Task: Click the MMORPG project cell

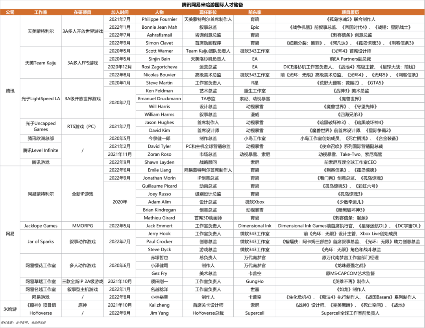Action: 82,226
